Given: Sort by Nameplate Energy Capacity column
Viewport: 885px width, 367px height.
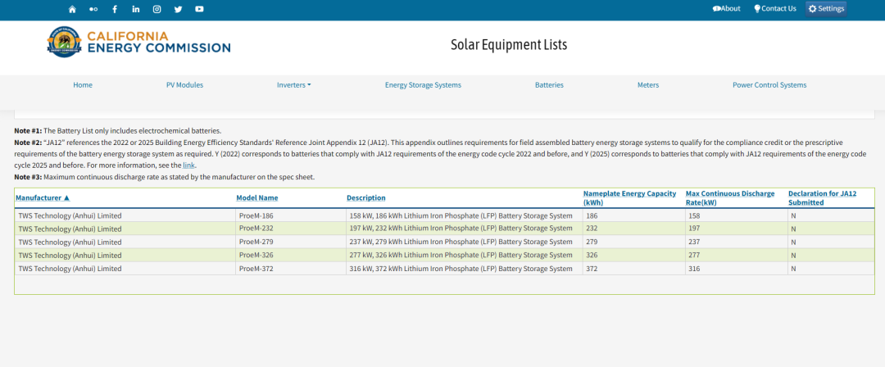Looking at the screenshot, I should [x=629, y=193].
